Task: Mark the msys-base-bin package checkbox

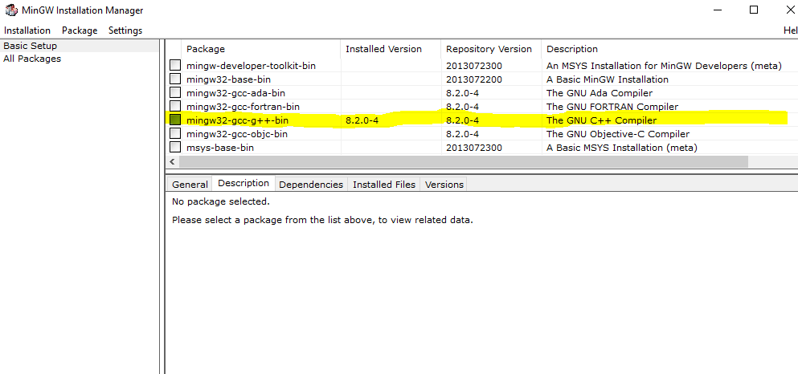Action: (x=175, y=148)
